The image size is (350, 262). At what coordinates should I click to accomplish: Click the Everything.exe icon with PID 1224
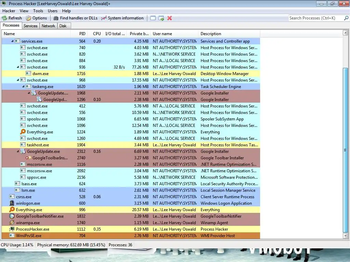(23, 132)
